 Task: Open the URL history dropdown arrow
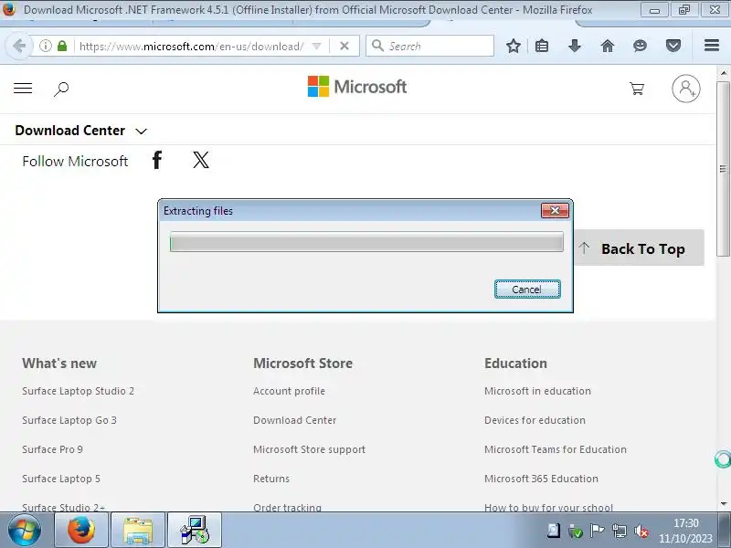316,46
